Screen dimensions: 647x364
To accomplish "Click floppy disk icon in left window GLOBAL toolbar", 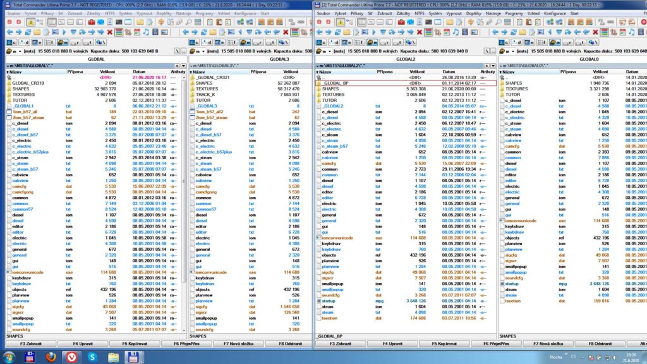I will click(155, 32).
